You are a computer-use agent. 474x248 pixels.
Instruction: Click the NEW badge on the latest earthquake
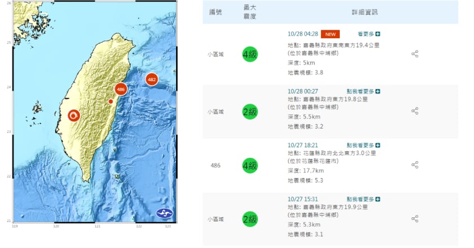[330, 34]
